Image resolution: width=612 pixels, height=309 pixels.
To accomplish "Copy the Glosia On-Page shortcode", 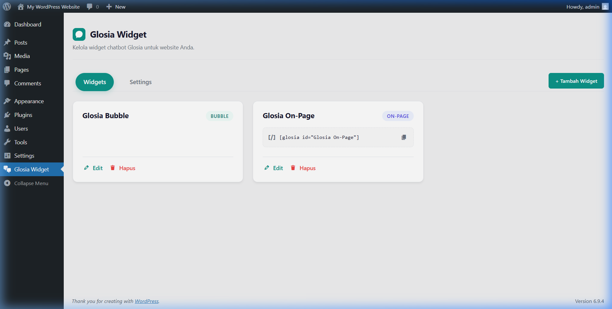I will (x=404, y=137).
